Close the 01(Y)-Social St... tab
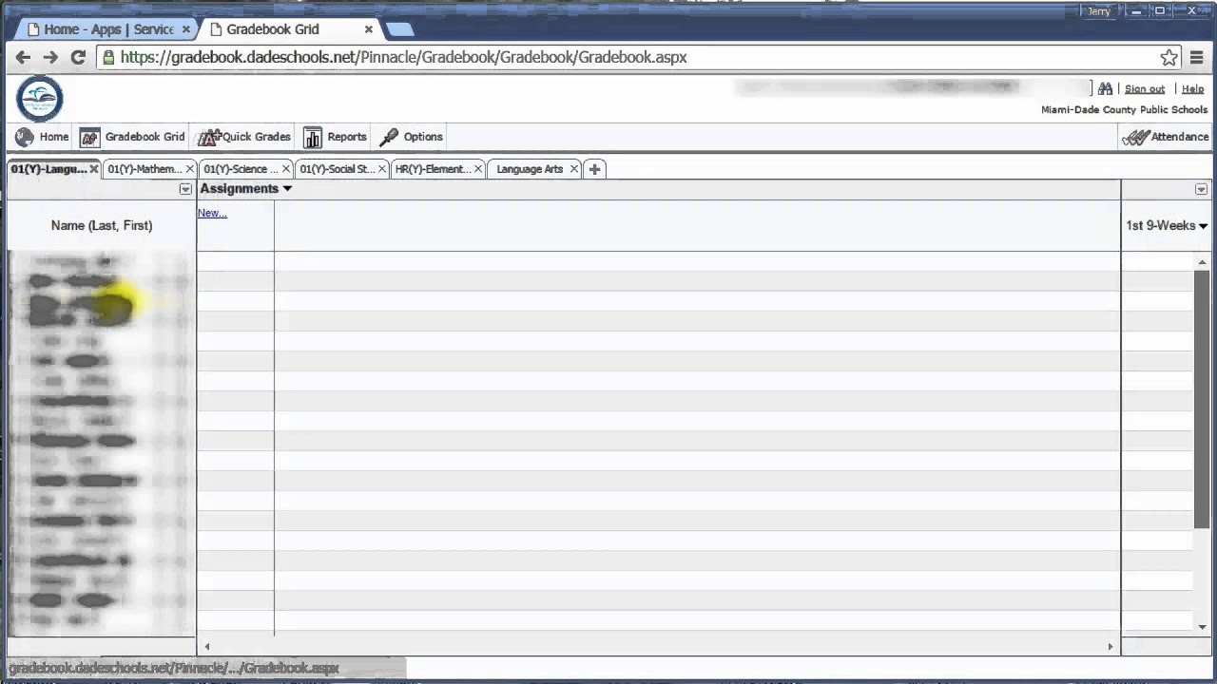Viewport: 1217px width, 684px height. point(382,169)
